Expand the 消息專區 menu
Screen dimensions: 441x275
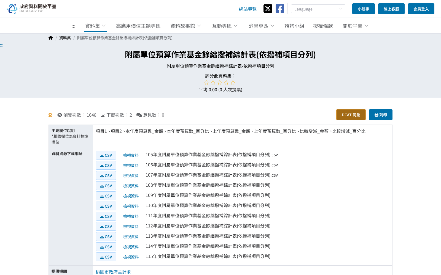point(262,26)
